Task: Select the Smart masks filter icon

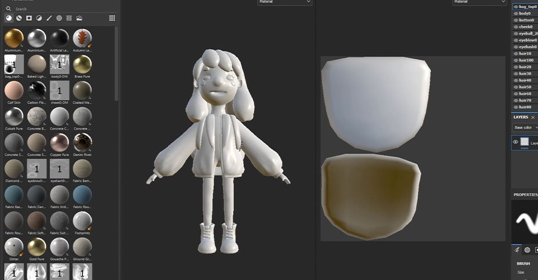Action: pyautogui.click(x=29, y=18)
